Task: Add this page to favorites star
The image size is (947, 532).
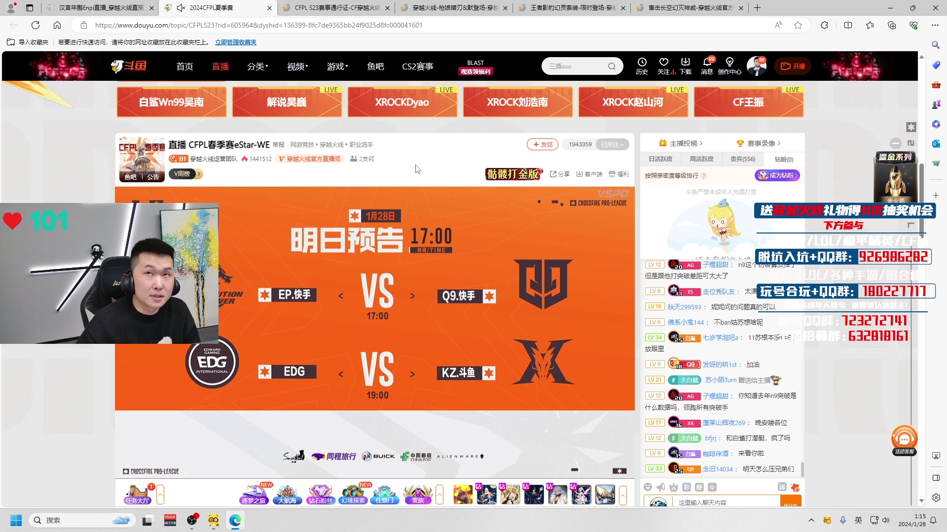Action: pos(798,25)
